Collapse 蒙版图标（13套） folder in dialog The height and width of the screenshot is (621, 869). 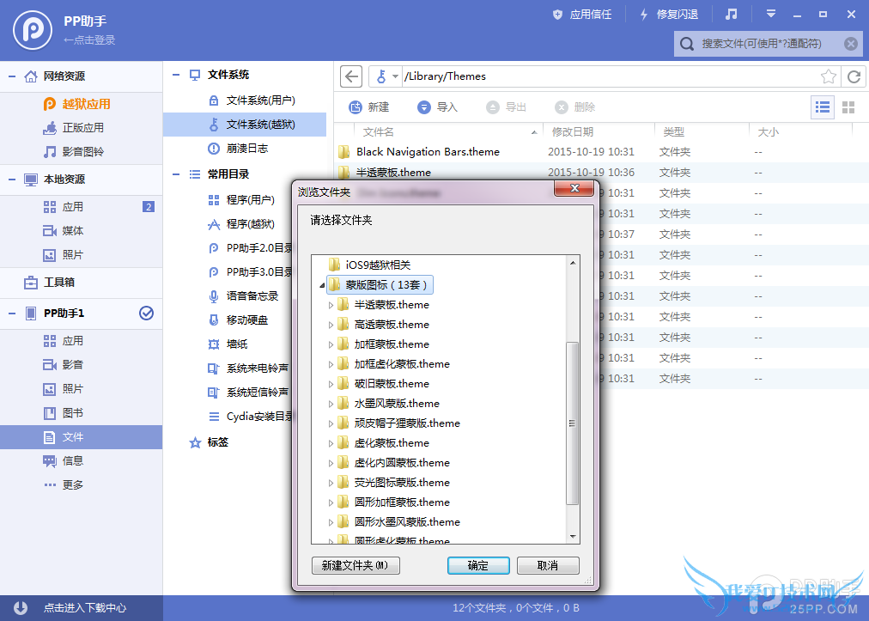point(322,285)
